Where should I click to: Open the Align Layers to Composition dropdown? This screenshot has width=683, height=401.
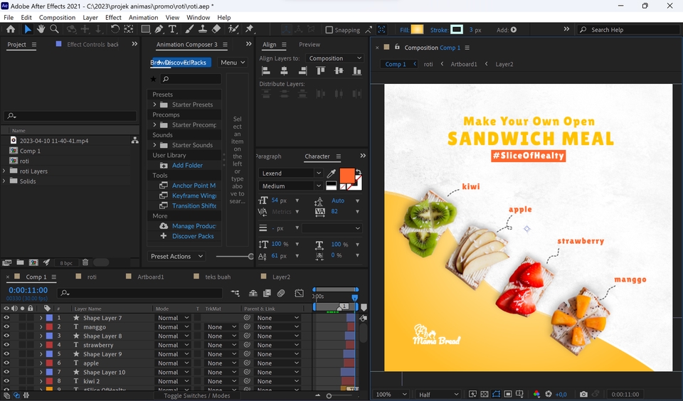tap(334, 58)
